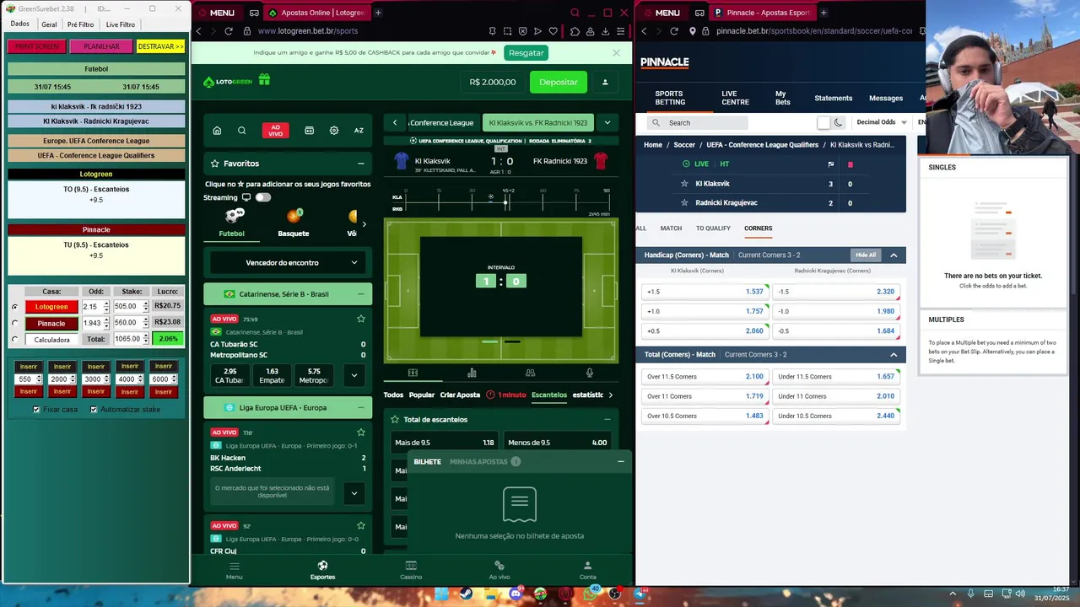Pick Over 11.5 Corners at 2.100
The height and width of the screenshot is (607, 1080).
point(705,377)
